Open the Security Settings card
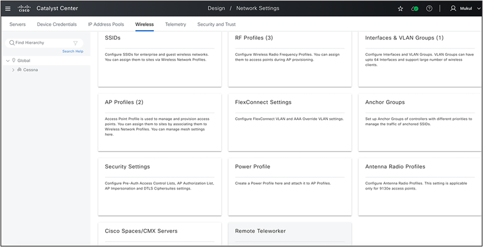This screenshot has height=247, width=483. [x=159, y=187]
